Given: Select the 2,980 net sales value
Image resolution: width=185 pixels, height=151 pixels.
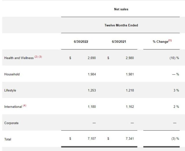Looking at the screenshot, I should pyautogui.click(x=130, y=58).
